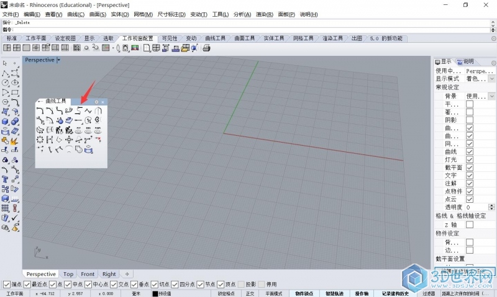Viewport: 497px width, 297px height.
Task: Click the checkmark icon in left toolbar
Action: click(15, 218)
